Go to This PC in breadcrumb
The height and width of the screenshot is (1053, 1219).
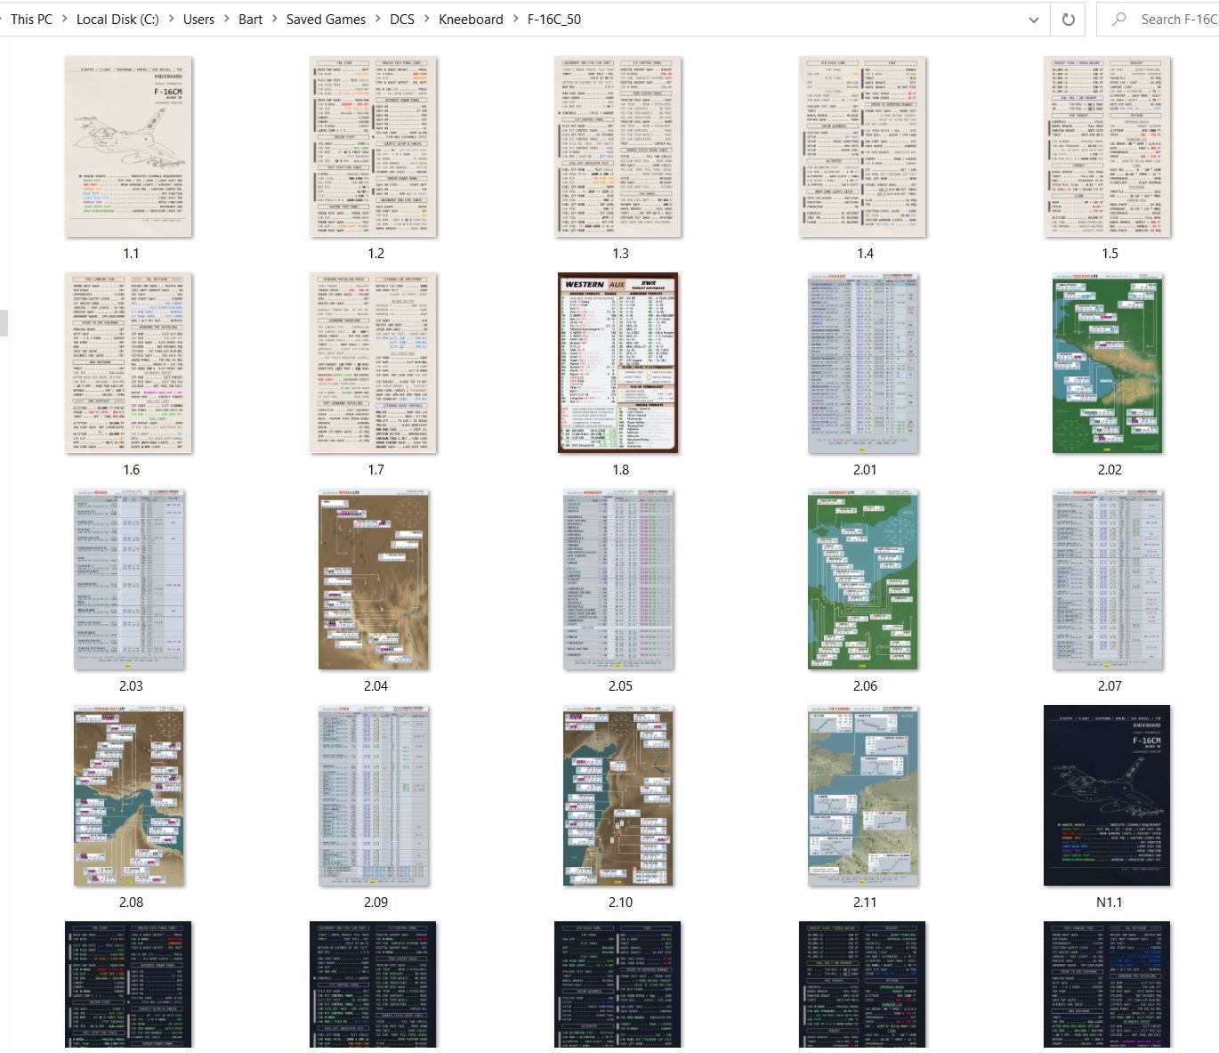point(31,19)
